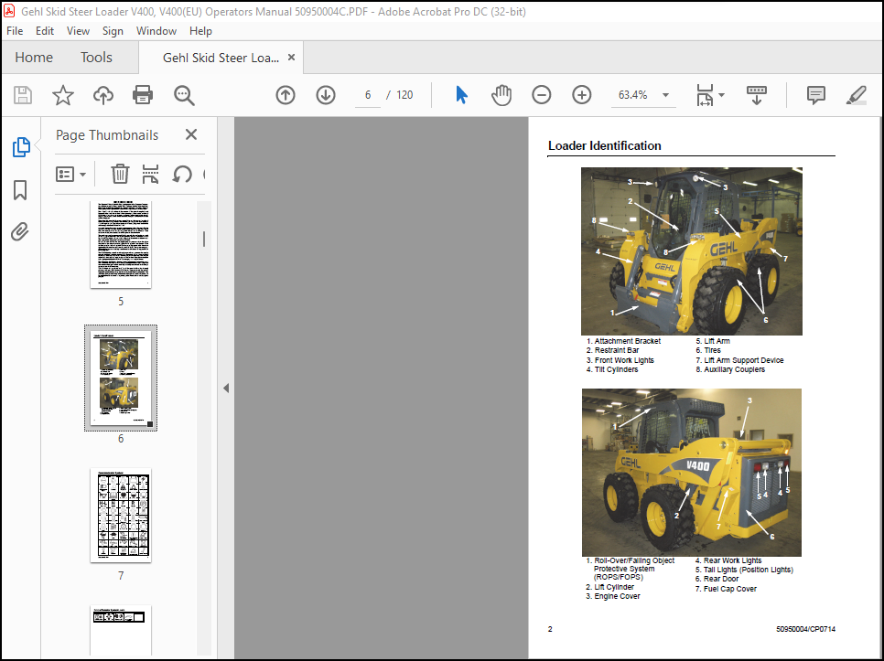
Task: Click the '6. Rear Door' text
Action: [717, 579]
